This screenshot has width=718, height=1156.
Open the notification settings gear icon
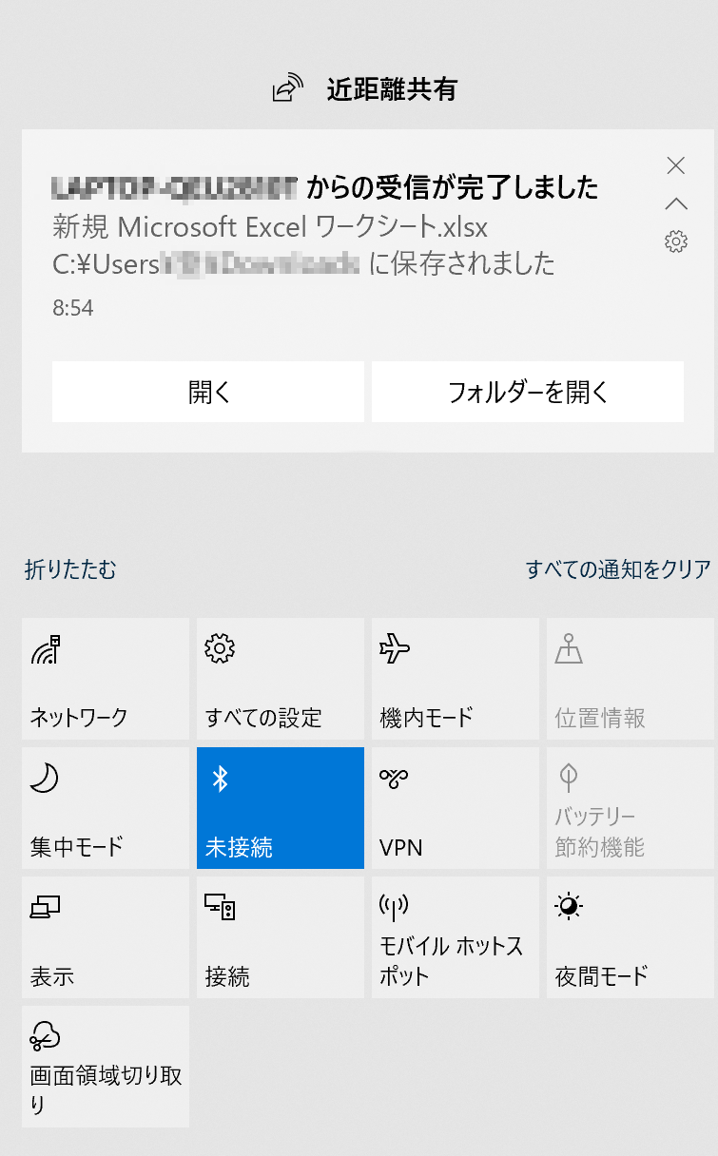point(676,241)
